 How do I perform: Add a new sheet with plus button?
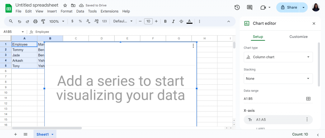point(16,134)
